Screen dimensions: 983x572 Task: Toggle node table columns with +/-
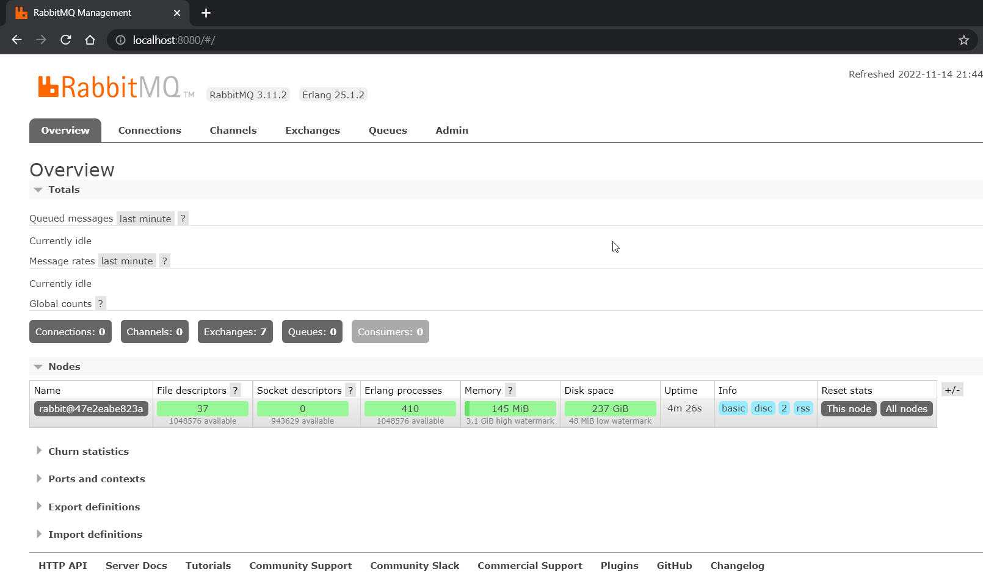click(952, 390)
